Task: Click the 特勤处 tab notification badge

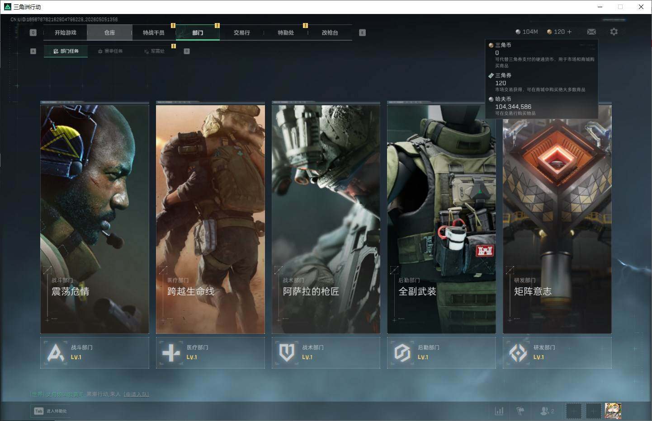Action: [305, 25]
